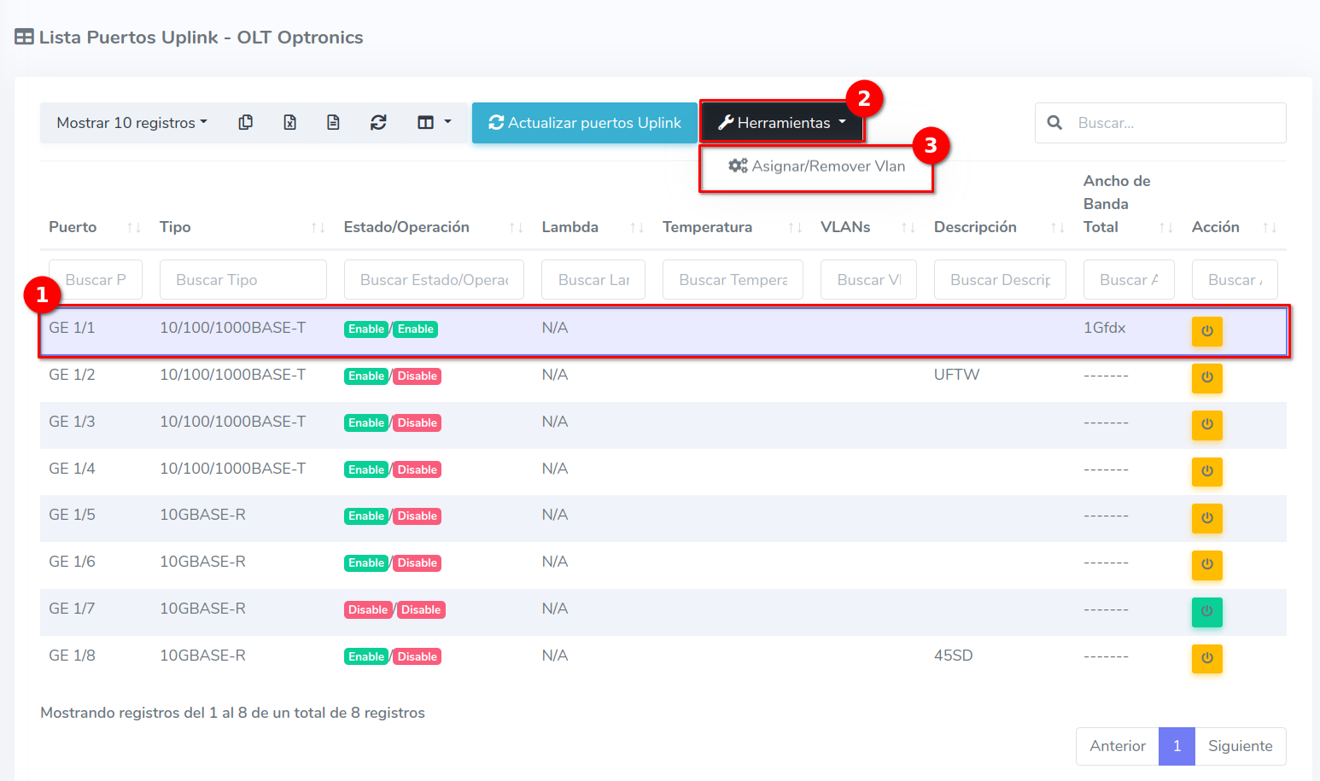Image resolution: width=1320 pixels, height=781 pixels.
Task: Open the Herramientas dropdown menu
Action: pos(781,123)
